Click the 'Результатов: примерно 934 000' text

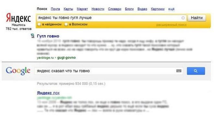tap(71, 83)
